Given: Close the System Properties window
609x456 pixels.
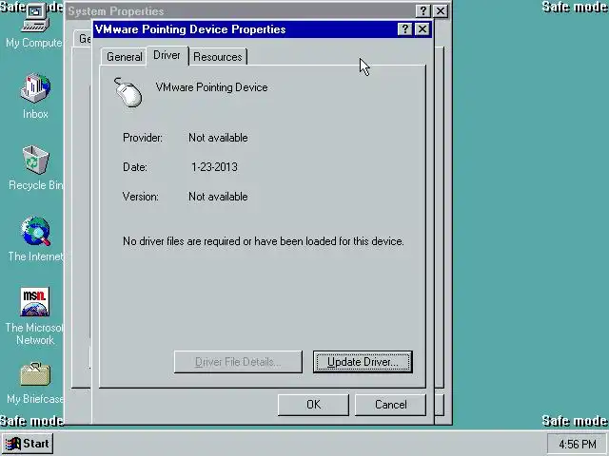Looking at the screenshot, I should pyautogui.click(x=440, y=10).
